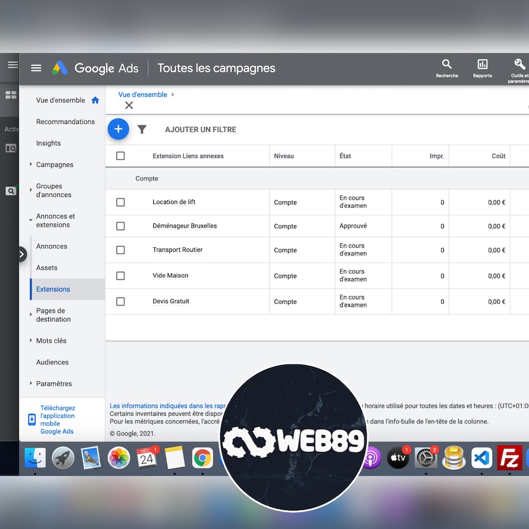Sort by the Impr. column header
529x529 pixels.
[x=436, y=156]
